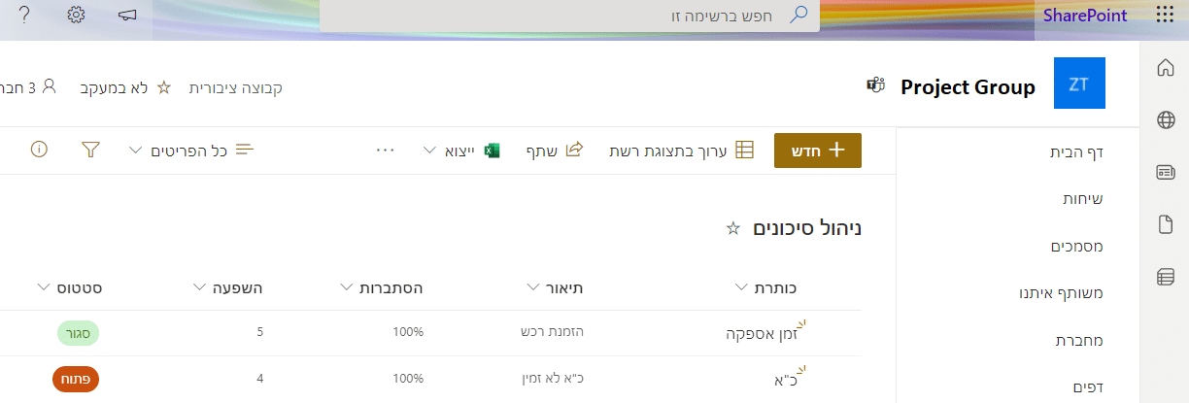Open My lists icon in the app bar
Screen dimensions: 1189x403
pyautogui.click(x=1166, y=278)
